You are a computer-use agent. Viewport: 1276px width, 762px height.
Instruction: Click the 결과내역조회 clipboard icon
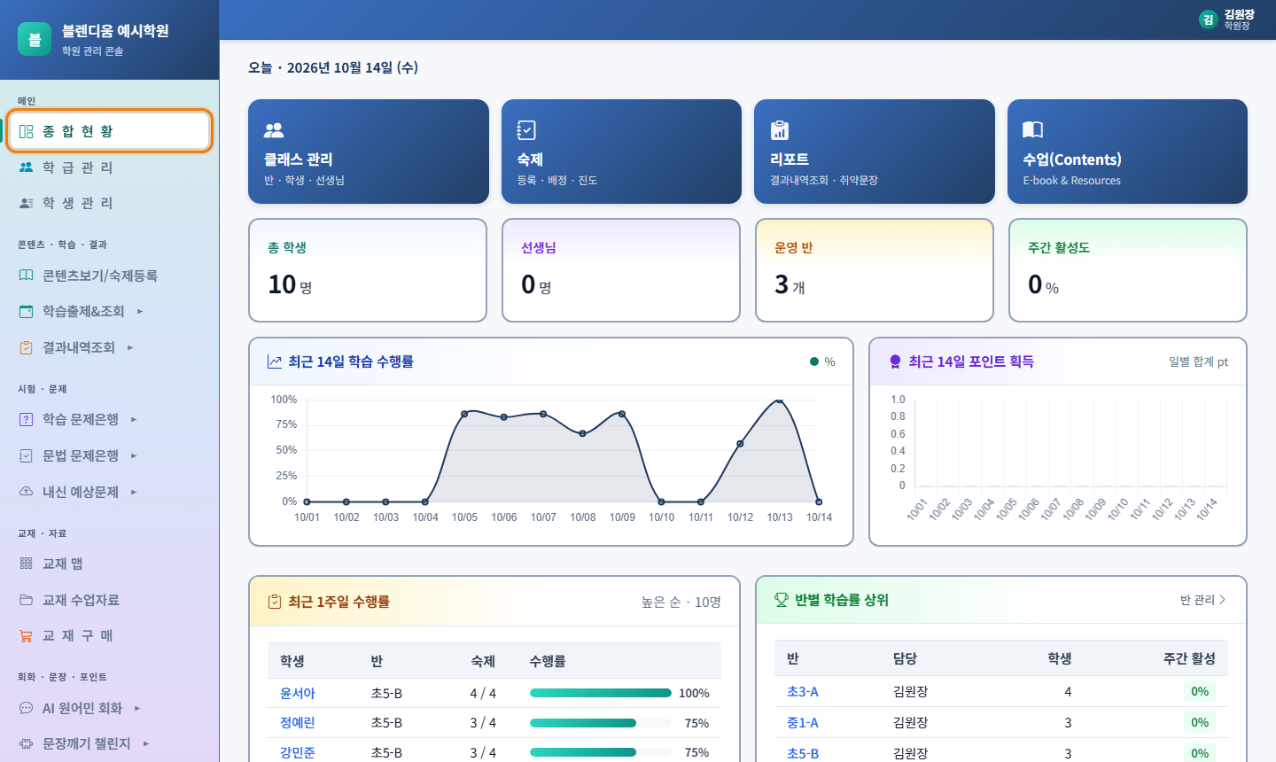pos(27,347)
